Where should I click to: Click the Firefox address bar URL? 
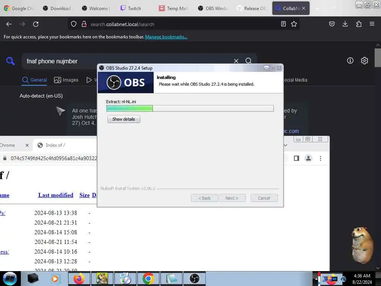coord(122,24)
